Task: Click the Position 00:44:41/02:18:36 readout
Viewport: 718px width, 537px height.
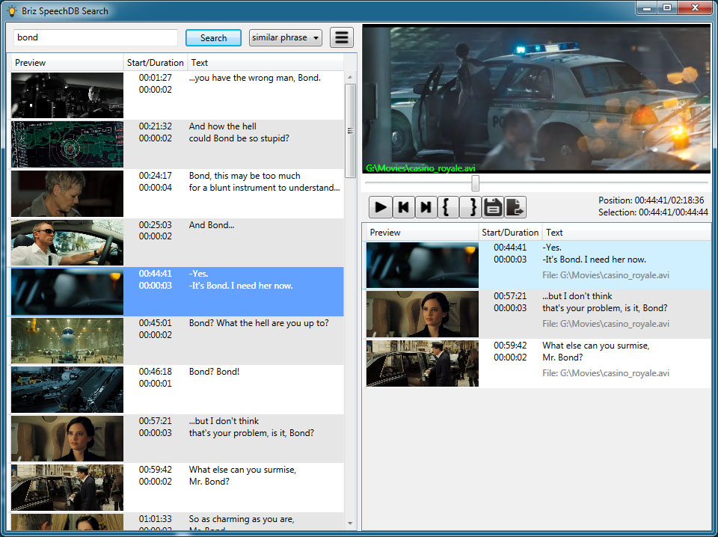Action: 651,200
